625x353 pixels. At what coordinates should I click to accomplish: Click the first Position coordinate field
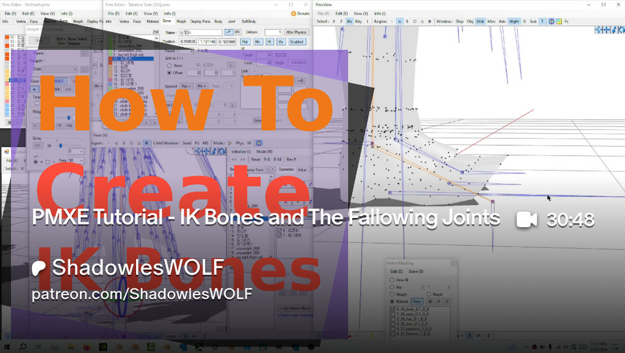pyautogui.click(x=188, y=42)
